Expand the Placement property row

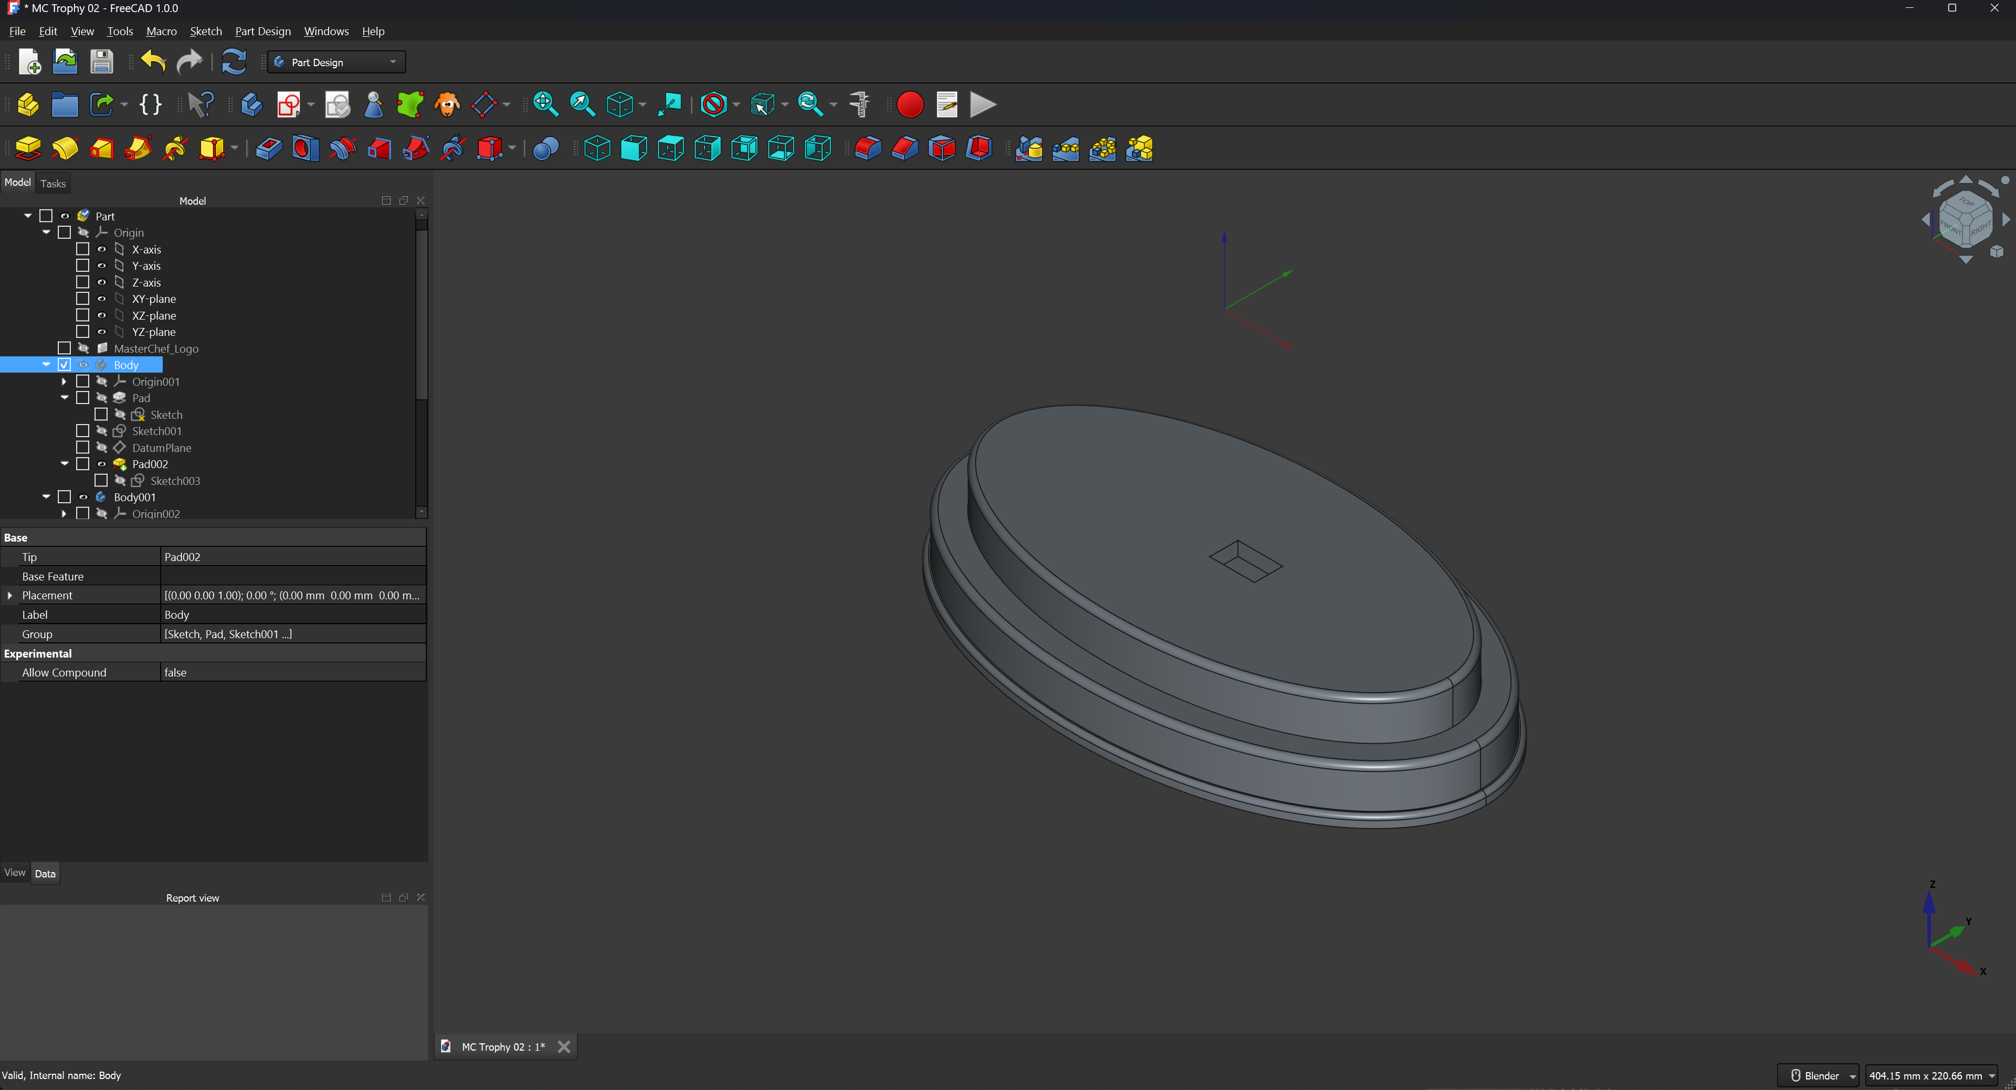click(x=10, y=596)
